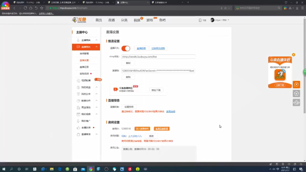Open new tab with plus button

tap(188, 2)
